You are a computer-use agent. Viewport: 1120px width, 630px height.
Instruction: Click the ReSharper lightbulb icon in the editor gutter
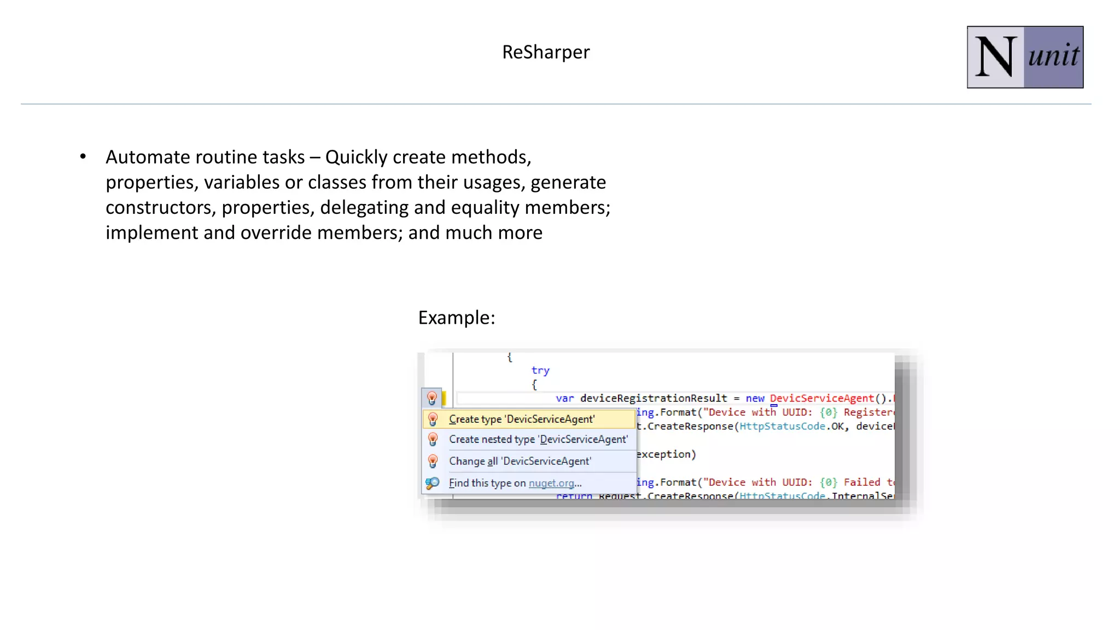tap(431, 398)
